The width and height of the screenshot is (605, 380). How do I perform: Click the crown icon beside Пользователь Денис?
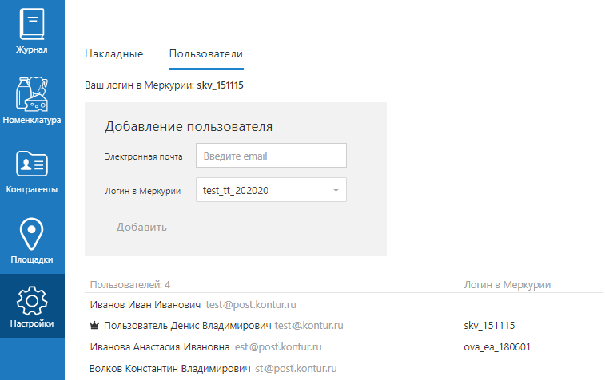(94, 326)
